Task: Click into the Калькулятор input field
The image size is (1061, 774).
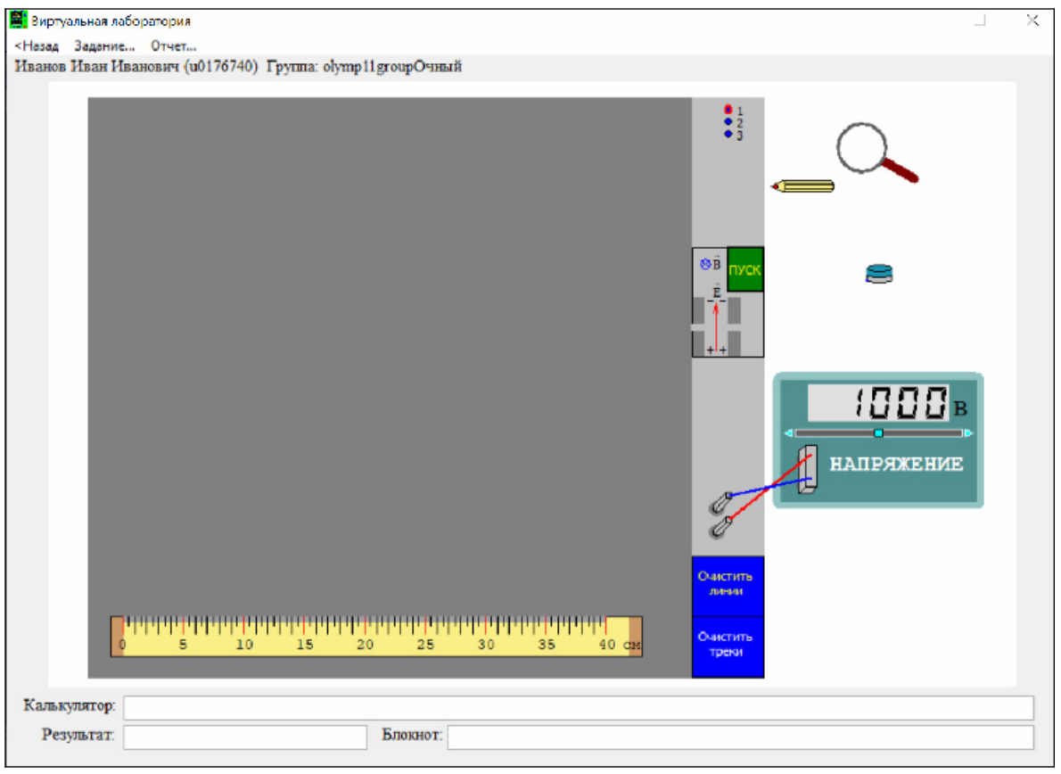Action: [579, 707]
